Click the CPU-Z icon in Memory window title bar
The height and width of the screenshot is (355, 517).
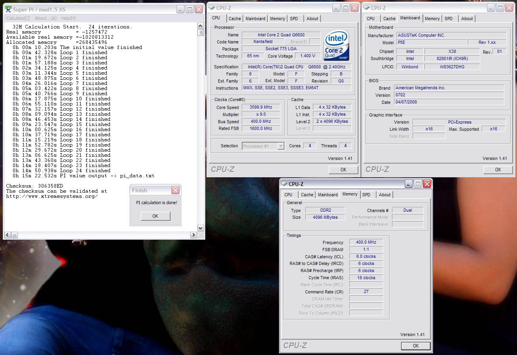(284, 184)
